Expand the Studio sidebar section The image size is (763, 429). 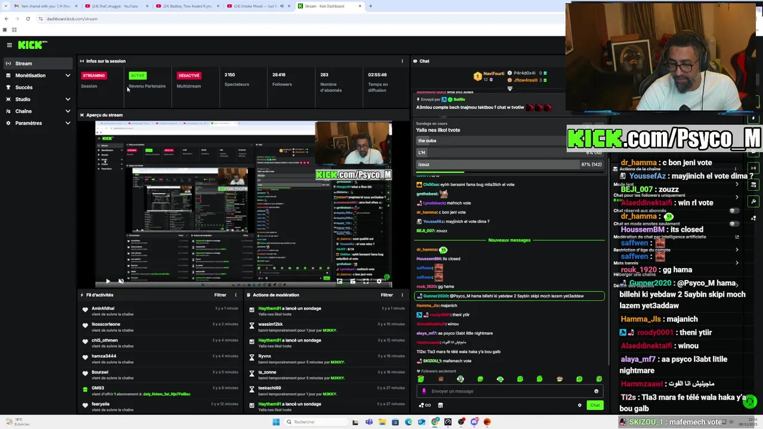point(37,99)
